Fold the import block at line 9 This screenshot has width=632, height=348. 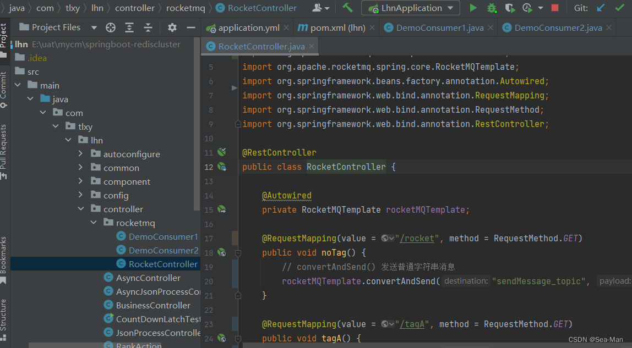click(238, 124)
